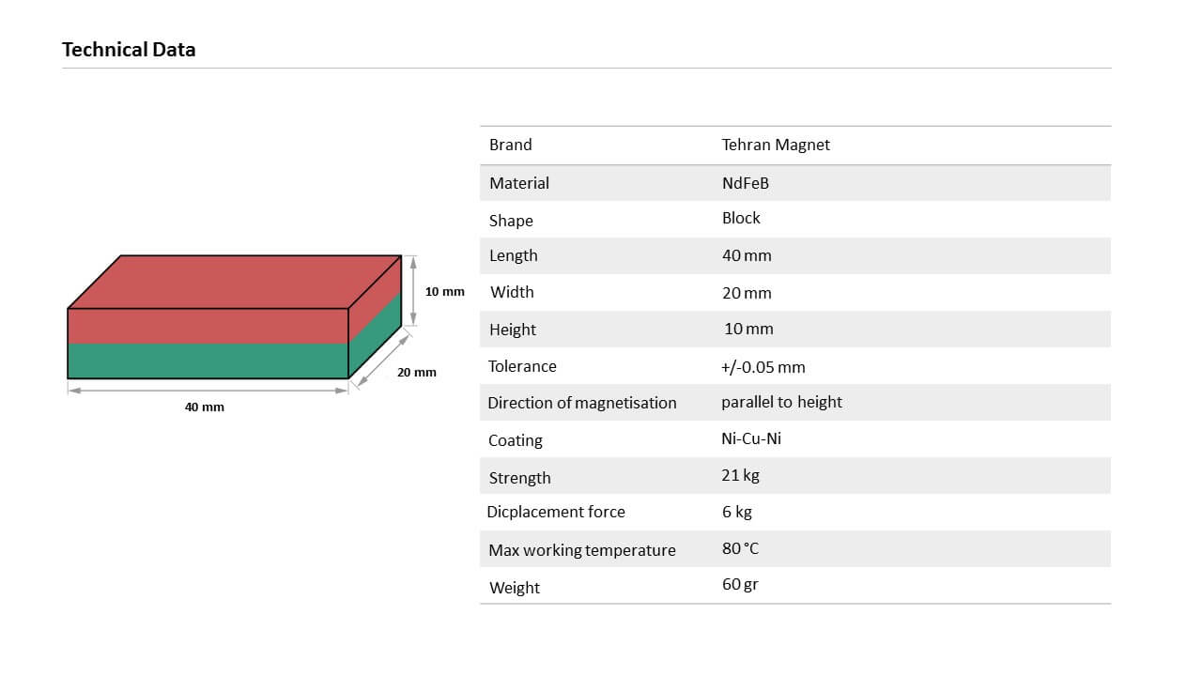Select the Weight value 60 gr

click(740, 584)
